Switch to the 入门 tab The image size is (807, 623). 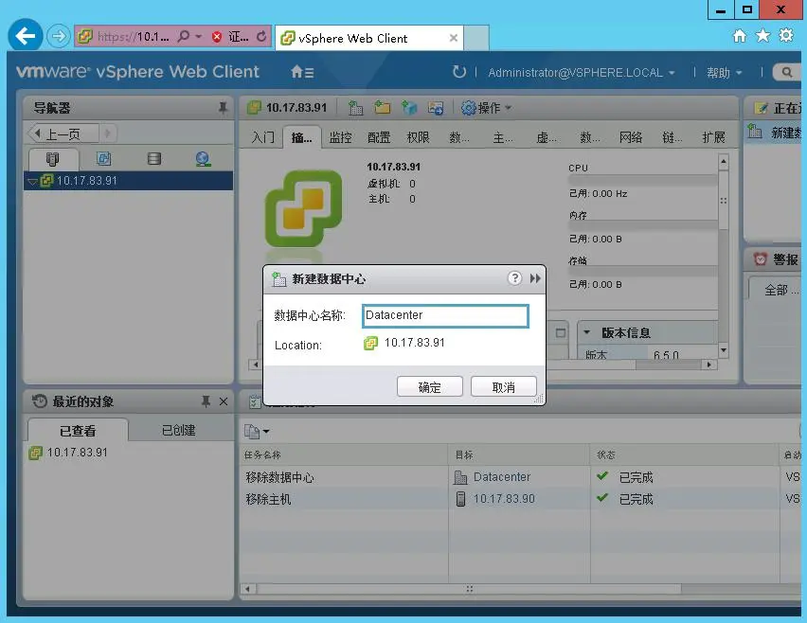point(262,137)
